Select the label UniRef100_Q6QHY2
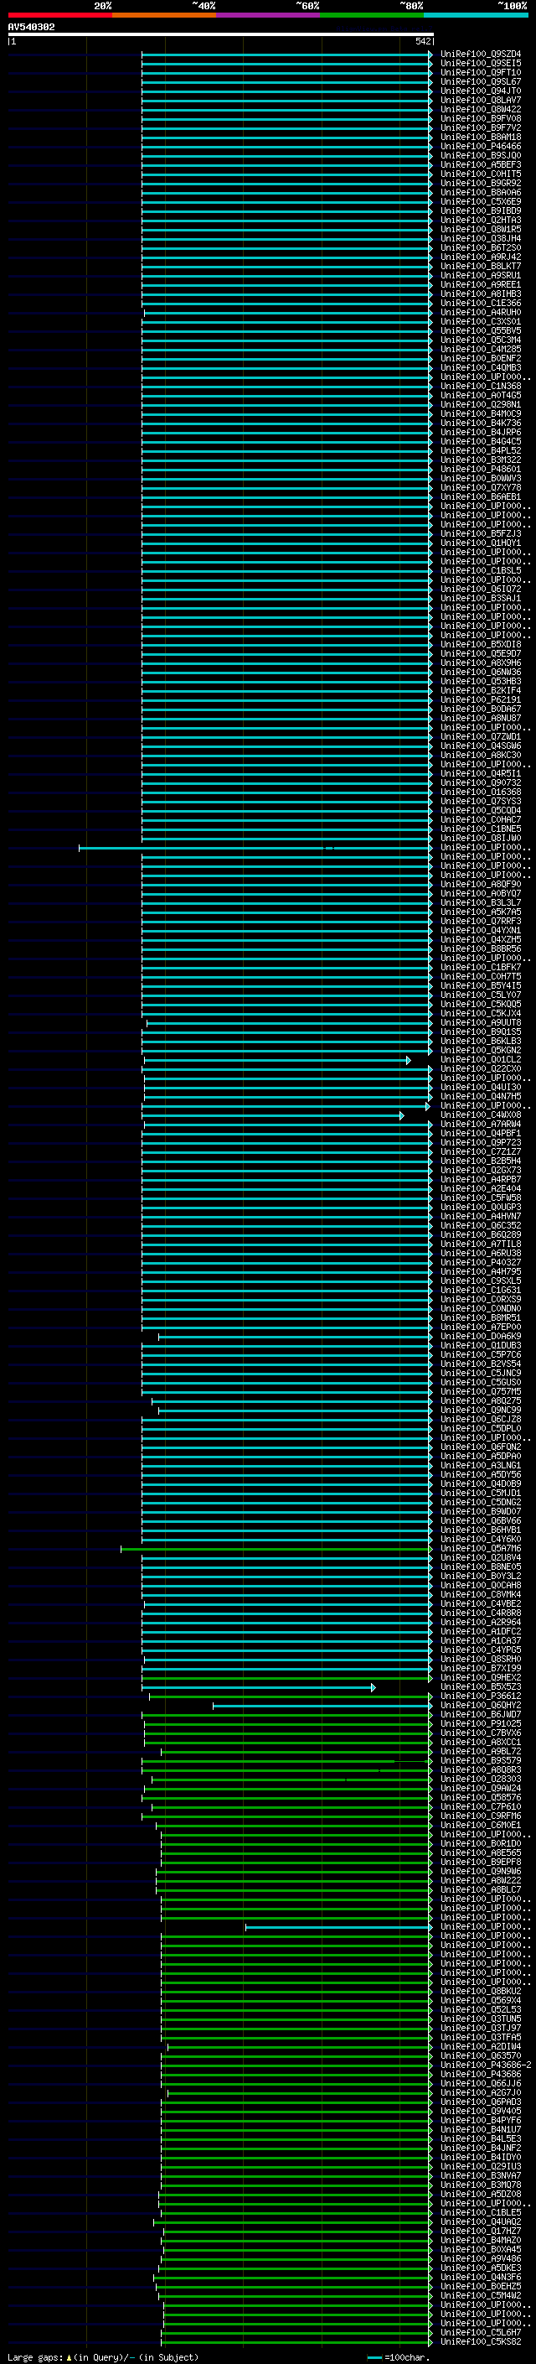This screenshot has height=2364, width=536. click(x=481, y=1706)
